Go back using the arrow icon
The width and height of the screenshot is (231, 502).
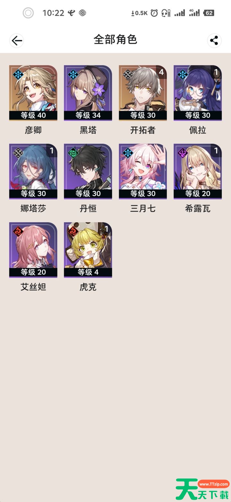[x=17, y=41]
